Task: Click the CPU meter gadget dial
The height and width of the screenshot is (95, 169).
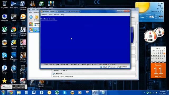Action: point(151,36)
